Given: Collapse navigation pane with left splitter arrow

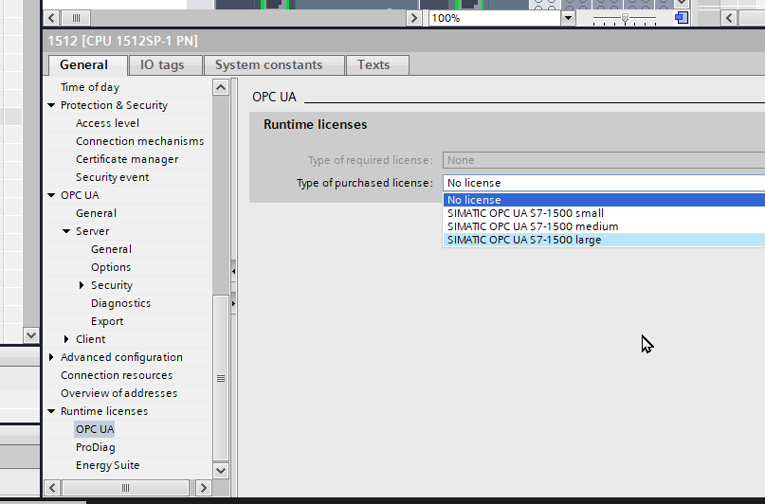Looking at the screenshot, I should pyautogui.click(x=234, y=272).
